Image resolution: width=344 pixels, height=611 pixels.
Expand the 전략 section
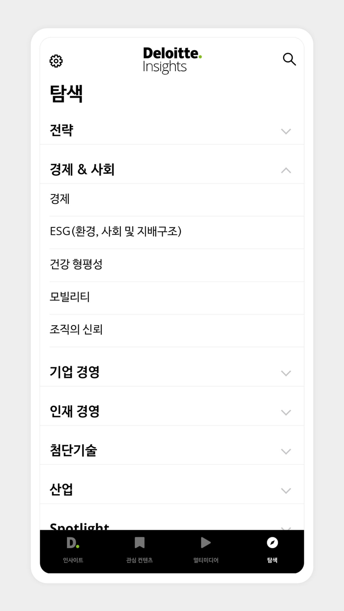[x=172, y=130]
